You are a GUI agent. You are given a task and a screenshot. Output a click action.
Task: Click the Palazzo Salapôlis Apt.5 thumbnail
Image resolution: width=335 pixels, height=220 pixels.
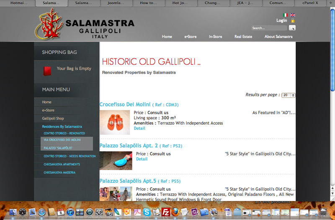point(116,194)
